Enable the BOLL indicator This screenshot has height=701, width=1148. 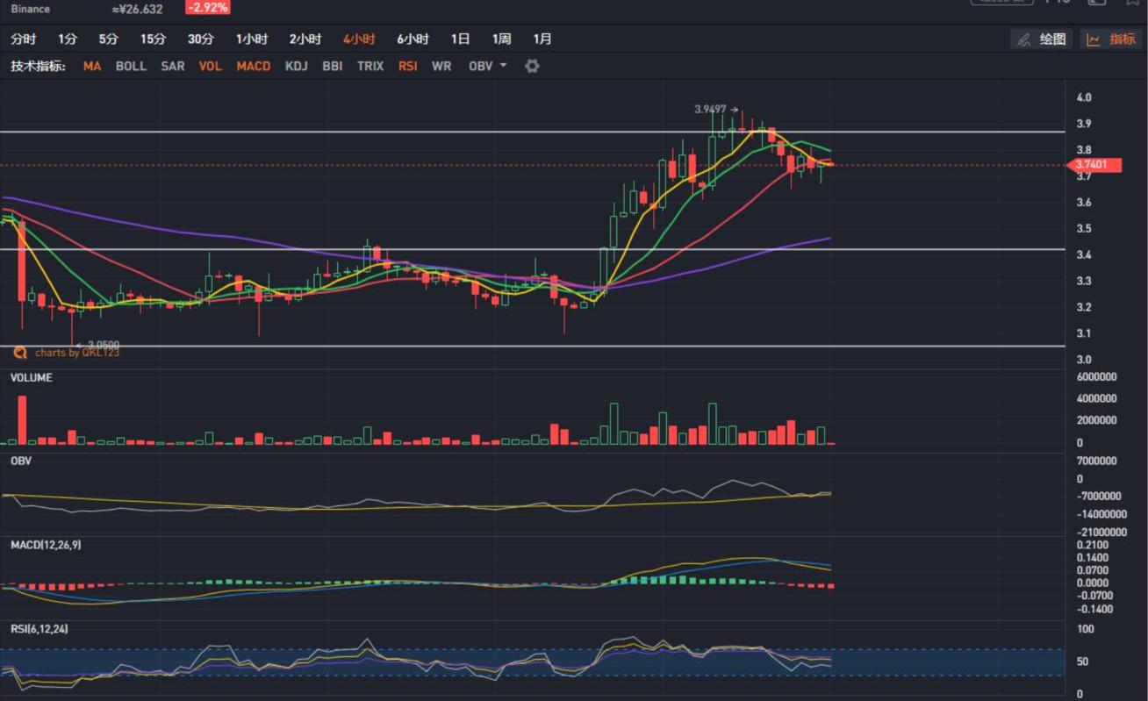coord(131,66)
